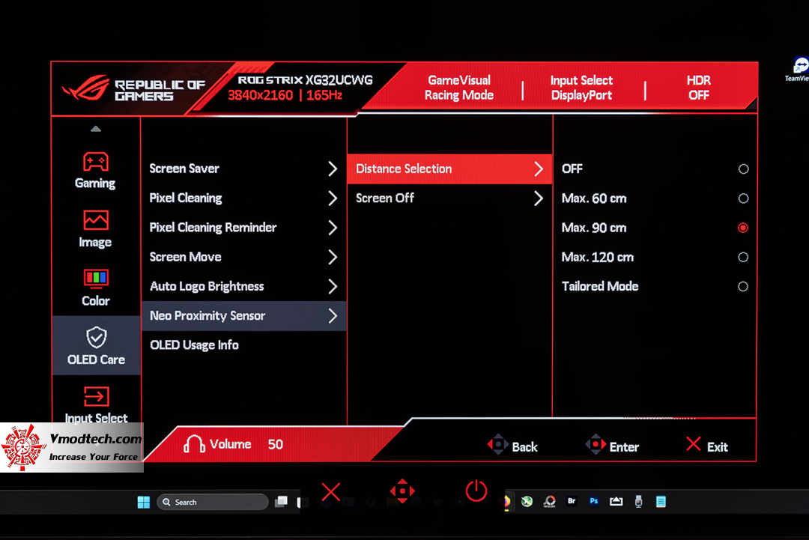Click the red X close indicator below OSD

coord(331,492)
